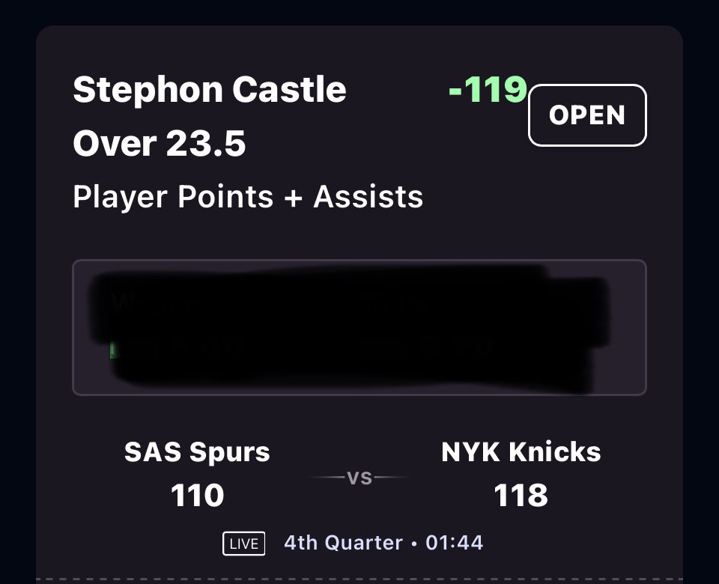Tap the green -119 odds value
This screenshot has height=584, width=719.
coord(488,91)
